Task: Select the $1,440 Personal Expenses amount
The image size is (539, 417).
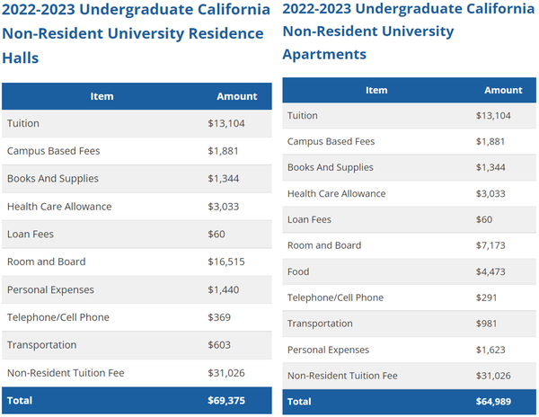Action: 225,289
